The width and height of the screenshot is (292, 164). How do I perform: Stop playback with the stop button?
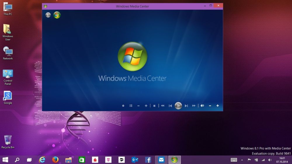click(x=154, y=106)
